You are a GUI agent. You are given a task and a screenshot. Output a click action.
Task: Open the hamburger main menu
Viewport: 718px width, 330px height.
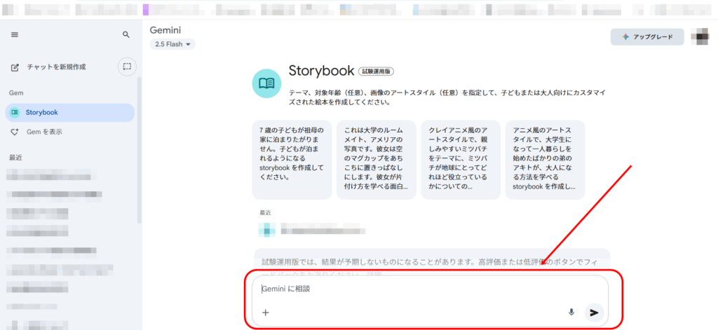(15, 34)
